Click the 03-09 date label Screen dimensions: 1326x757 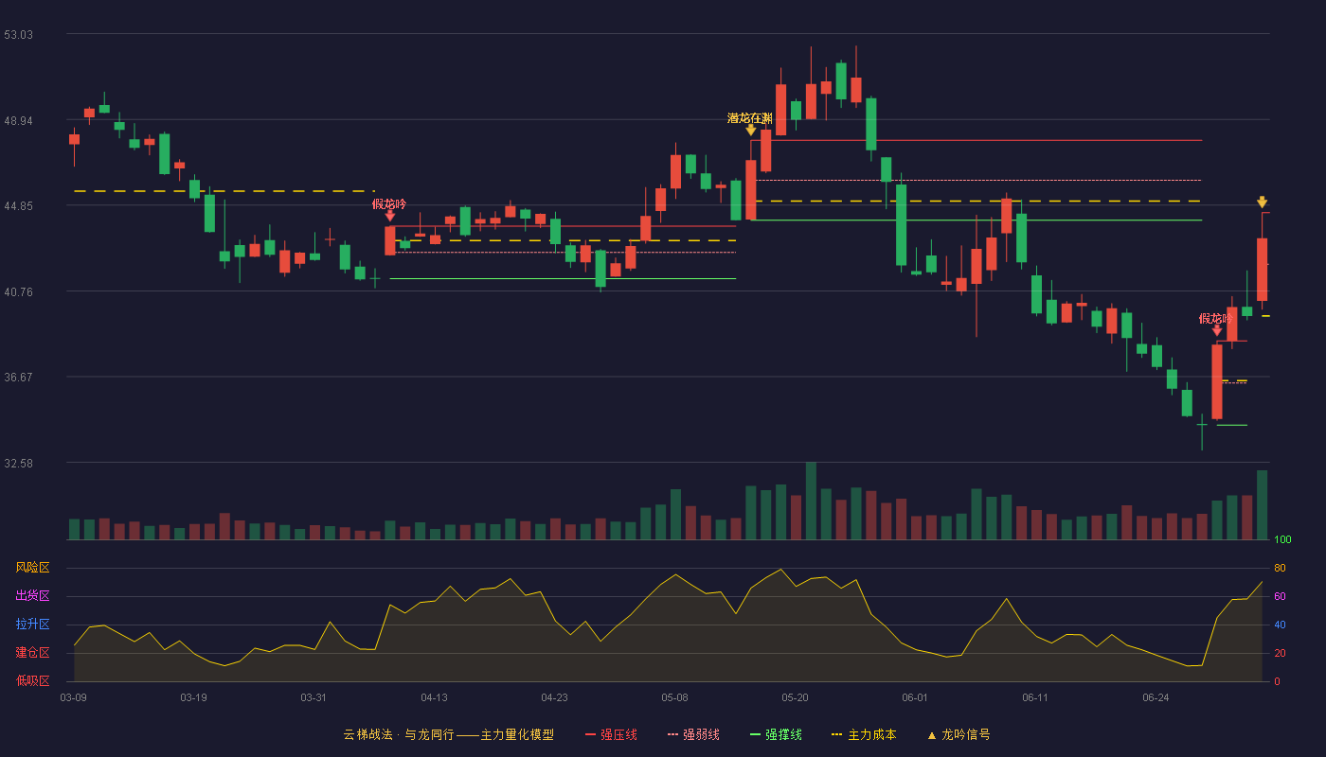coord(73,697)
